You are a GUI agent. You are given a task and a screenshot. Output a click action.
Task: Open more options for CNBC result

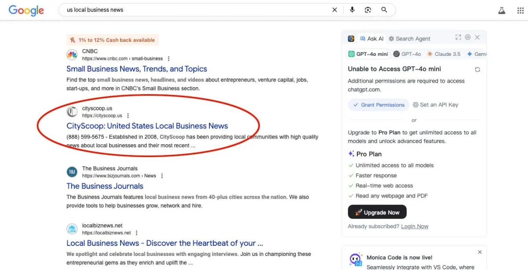click(x=169, y=58)
